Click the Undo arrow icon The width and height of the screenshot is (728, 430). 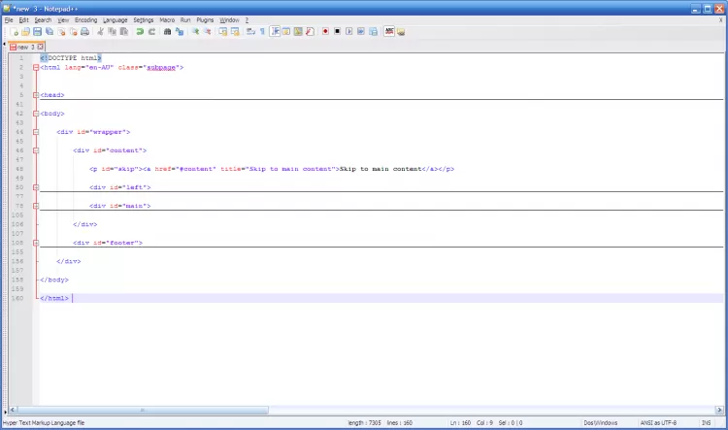click(140, 31)
